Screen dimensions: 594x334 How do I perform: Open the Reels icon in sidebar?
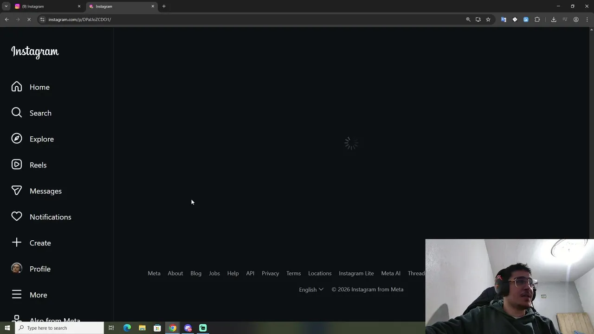pos(17,165)
